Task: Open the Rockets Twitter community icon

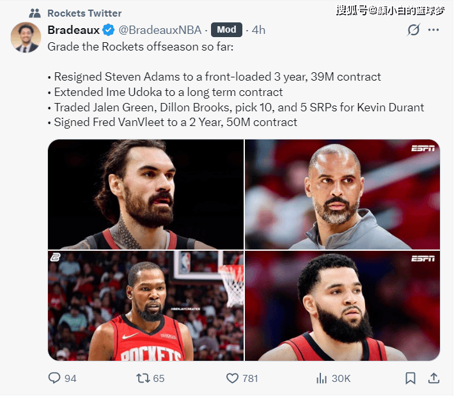Action: (x=35, y=13)
